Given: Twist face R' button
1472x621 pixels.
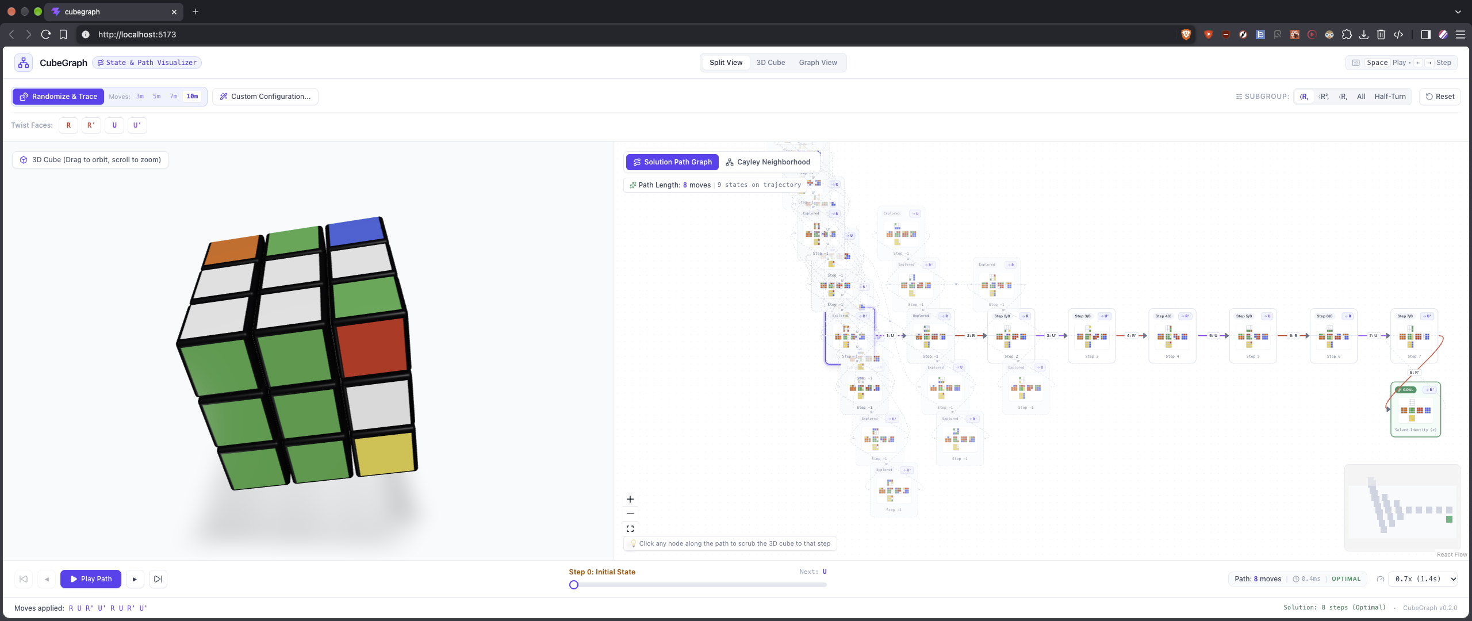Looking at the screenshot, I should (x=91, y=125).
